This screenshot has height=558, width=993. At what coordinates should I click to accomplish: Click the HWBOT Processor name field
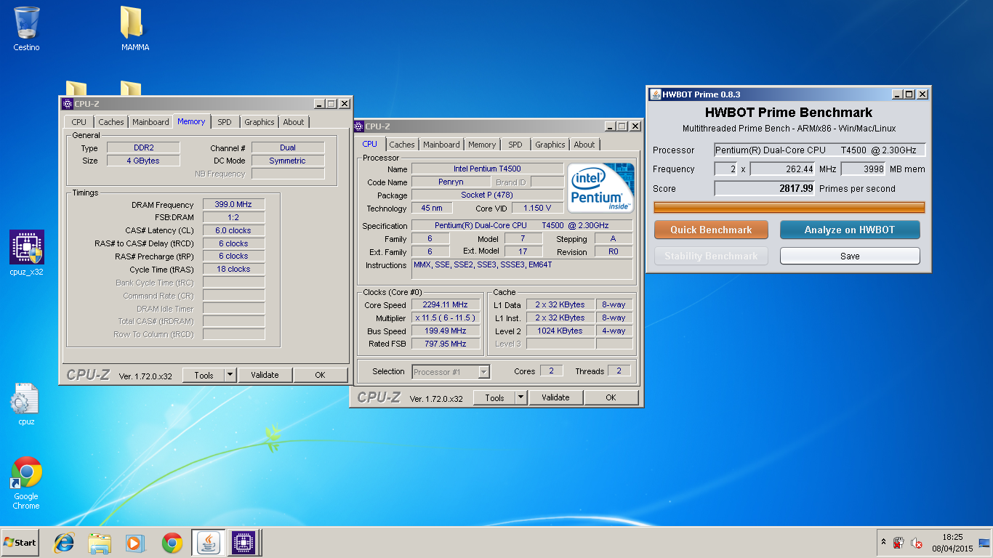click(820, 150)
